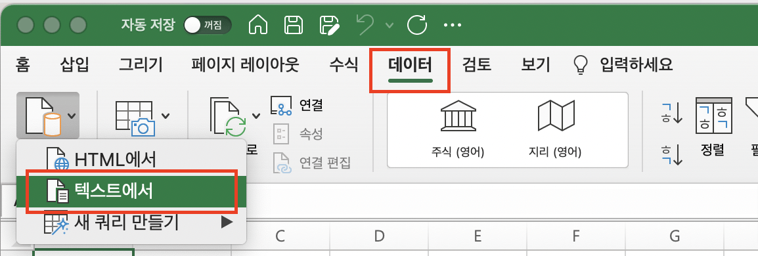This screenshot has height=256, width=758.
Task: Click the sort ascending ㄱ-ㅎ icon
Action: click(672, 112)
